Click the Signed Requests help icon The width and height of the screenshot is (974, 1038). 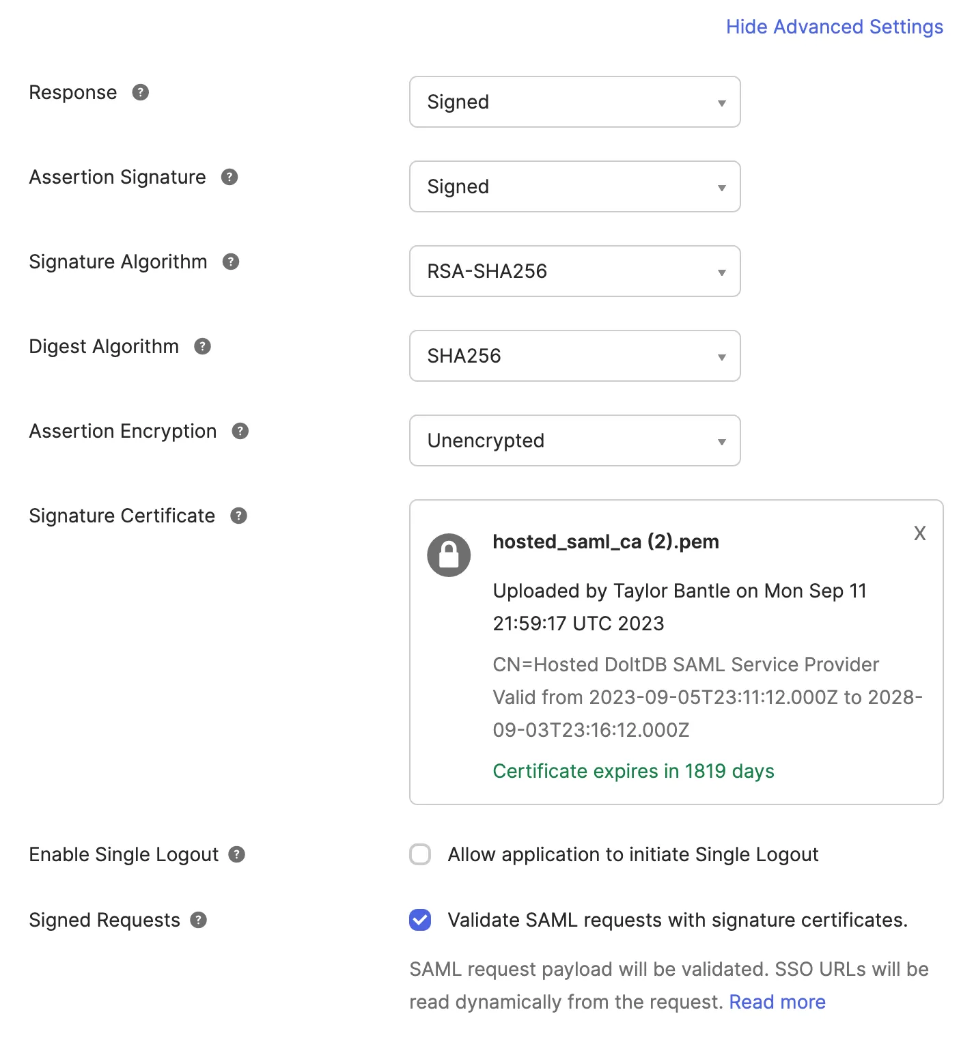[198, 920]
